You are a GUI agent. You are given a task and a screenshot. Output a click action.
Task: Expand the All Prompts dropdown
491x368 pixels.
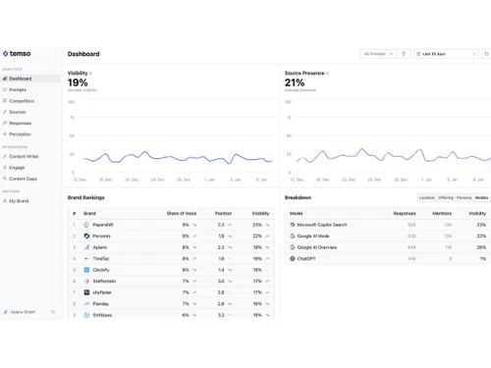(x=378, y=54)
